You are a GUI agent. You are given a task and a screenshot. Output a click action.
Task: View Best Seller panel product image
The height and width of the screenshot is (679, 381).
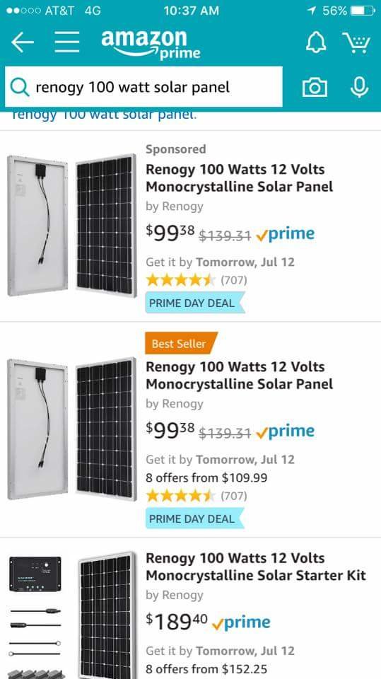click(72, 429)
